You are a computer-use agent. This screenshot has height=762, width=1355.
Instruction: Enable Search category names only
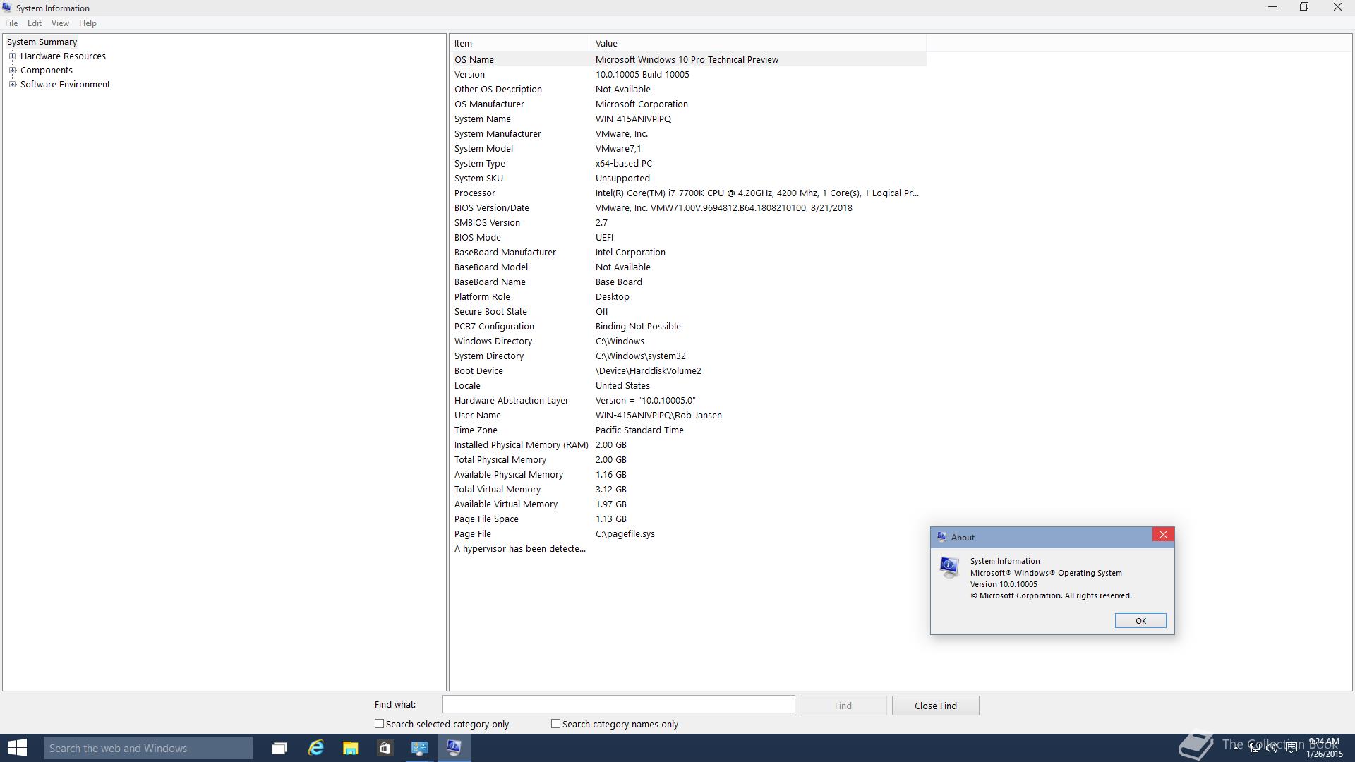(x=555, y=724)
